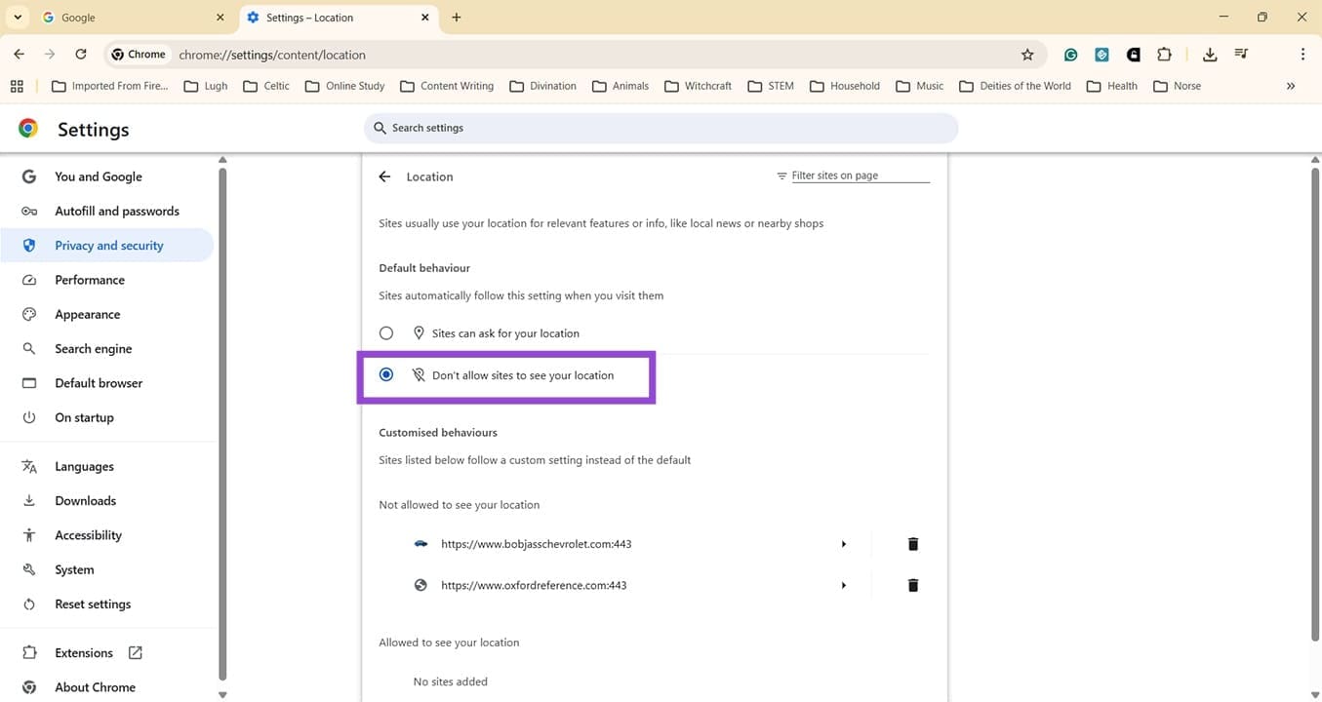Open Chrome's three-dot menu

point(1302,55)
